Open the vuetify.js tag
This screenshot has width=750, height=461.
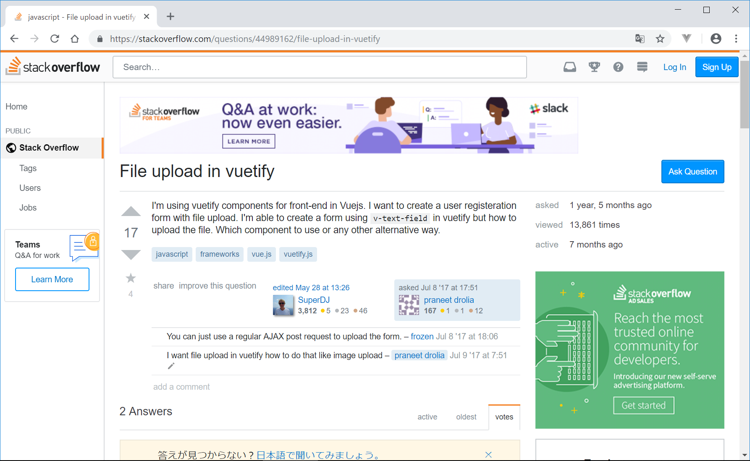pos(298,254)
